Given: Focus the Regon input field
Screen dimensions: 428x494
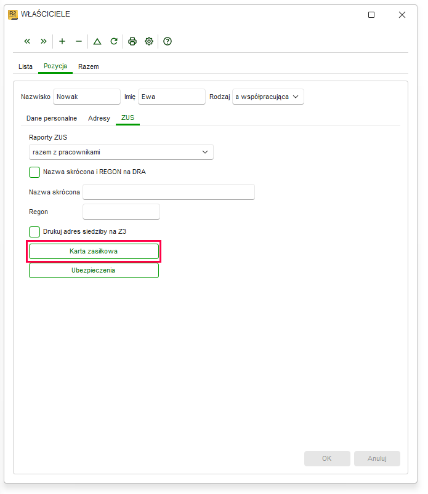Looking at the screenshot, I should pyautogui.click(x=121, y=212).
